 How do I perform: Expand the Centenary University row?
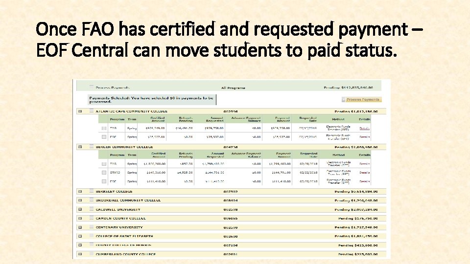(80, 227)
